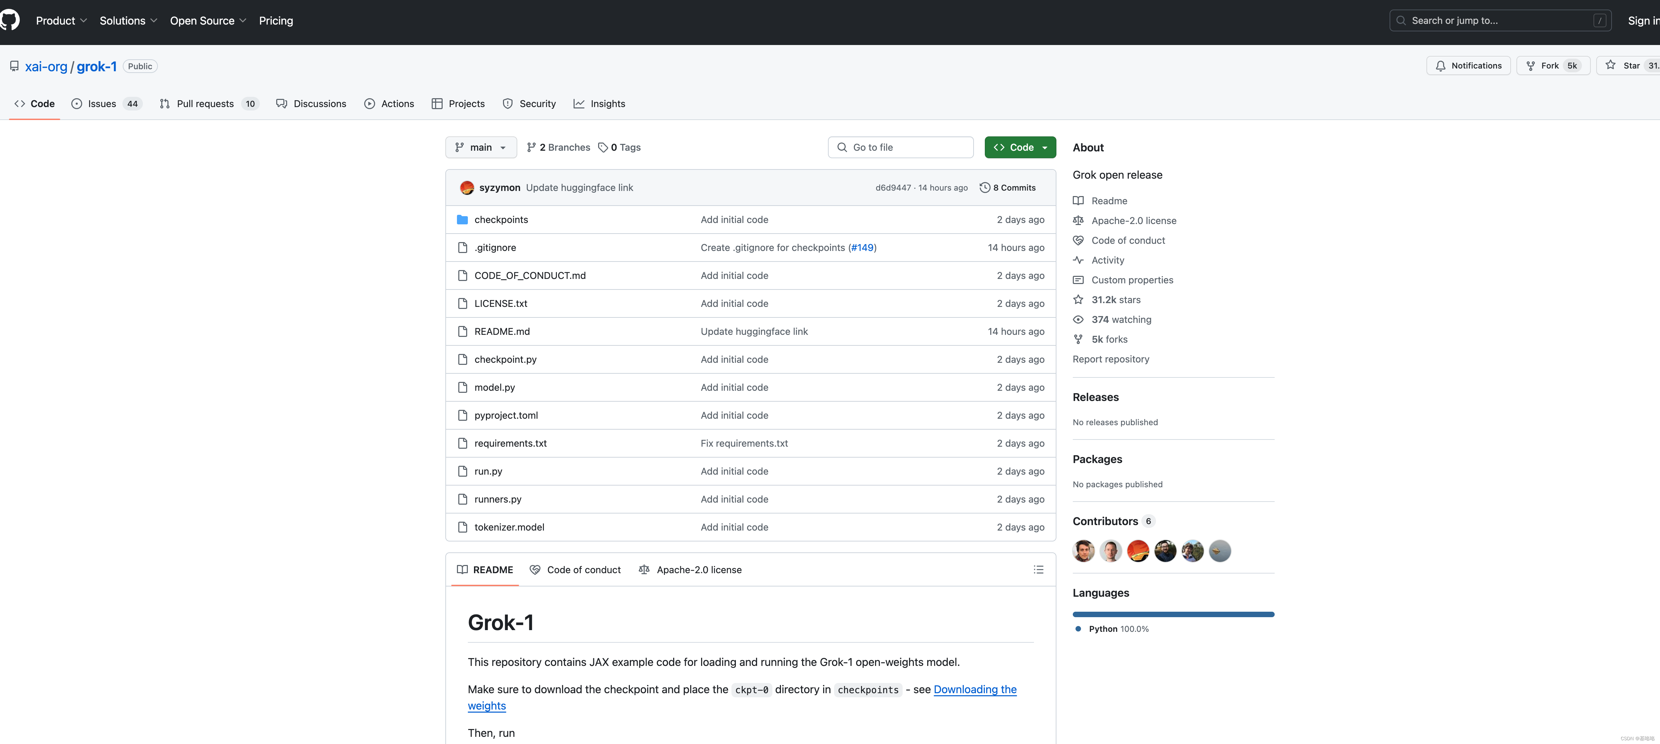Viewport: 1660px width, 744px height.
Task: Select the eye icon beside 374 watching
Action: [1078, 319]
